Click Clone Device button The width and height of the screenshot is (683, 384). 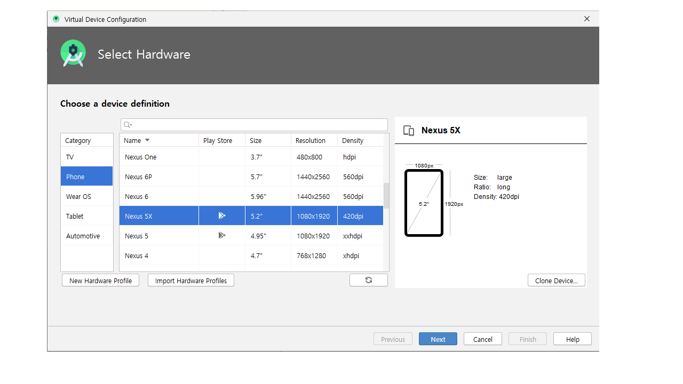tap(556, 281)
